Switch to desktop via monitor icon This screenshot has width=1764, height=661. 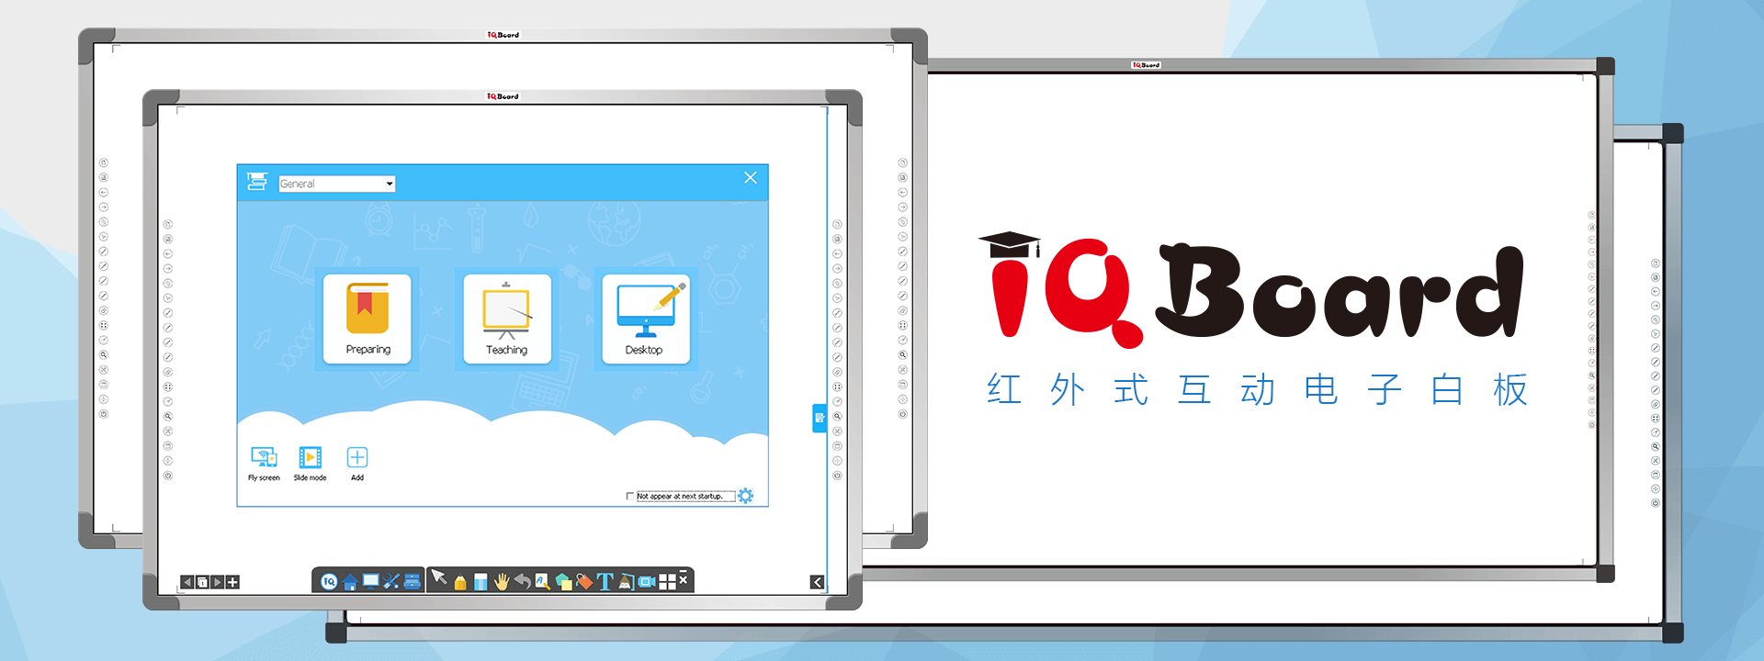point(370,581)
